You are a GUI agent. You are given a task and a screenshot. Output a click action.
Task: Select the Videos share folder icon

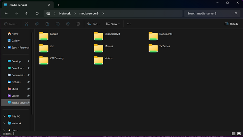[98, 60]
